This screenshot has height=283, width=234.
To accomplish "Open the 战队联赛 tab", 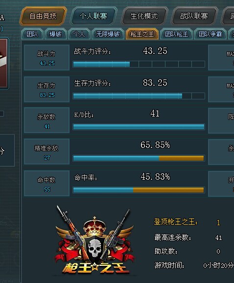I will click(x=194, y=16).
